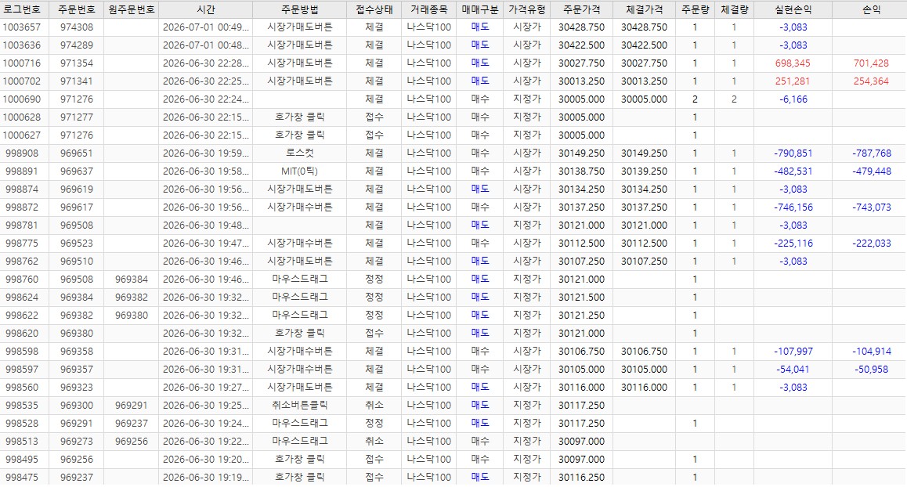Click execution price 30116.000 cell
The width and height of the screenshot is (907, 487).
(644, 387)
